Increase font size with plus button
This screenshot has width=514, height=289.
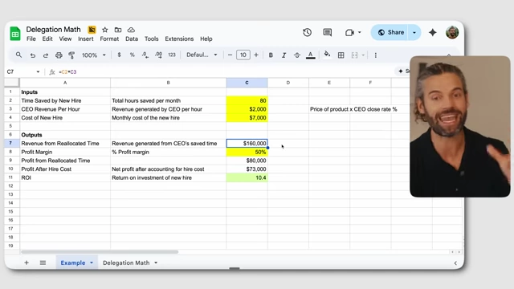tap(256, 55)
